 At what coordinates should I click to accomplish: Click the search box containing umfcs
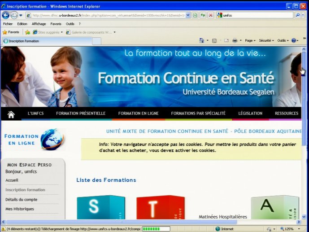[x=255, y=15]
